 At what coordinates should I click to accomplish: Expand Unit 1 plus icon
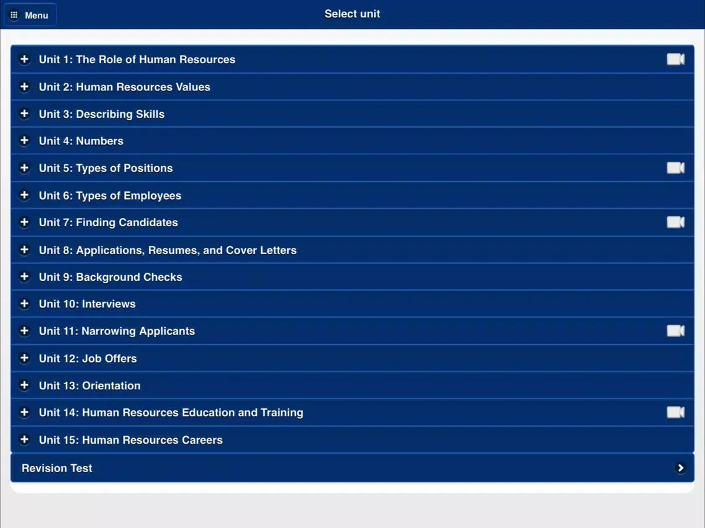pyautogui.click(x=24, y=59)
